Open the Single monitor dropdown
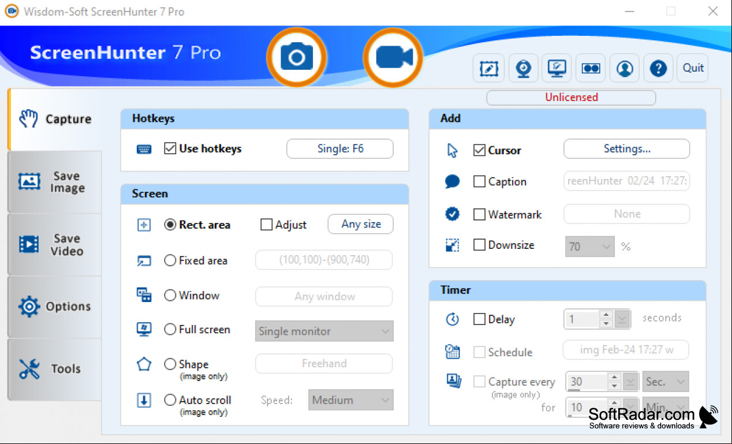 click(x=324, y=331)
